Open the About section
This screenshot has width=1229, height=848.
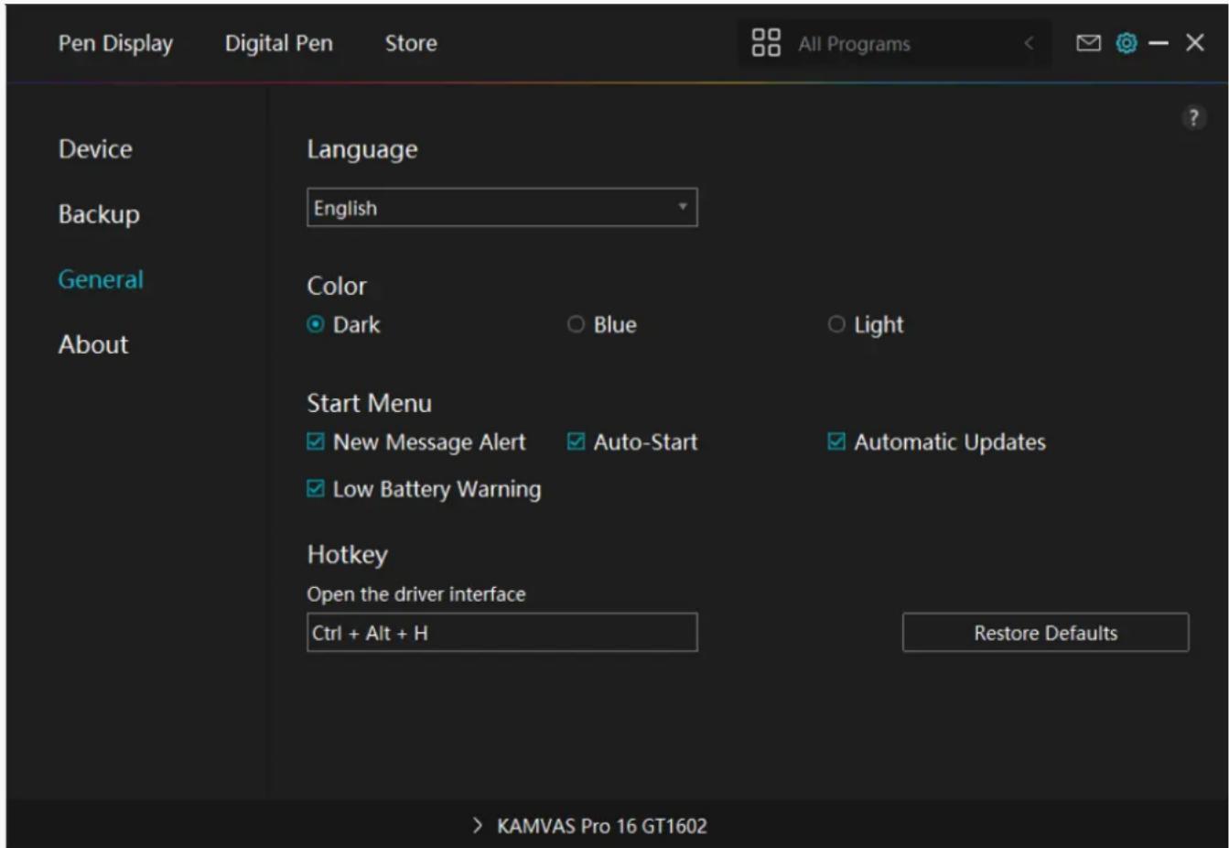click(x=93, y=344)
